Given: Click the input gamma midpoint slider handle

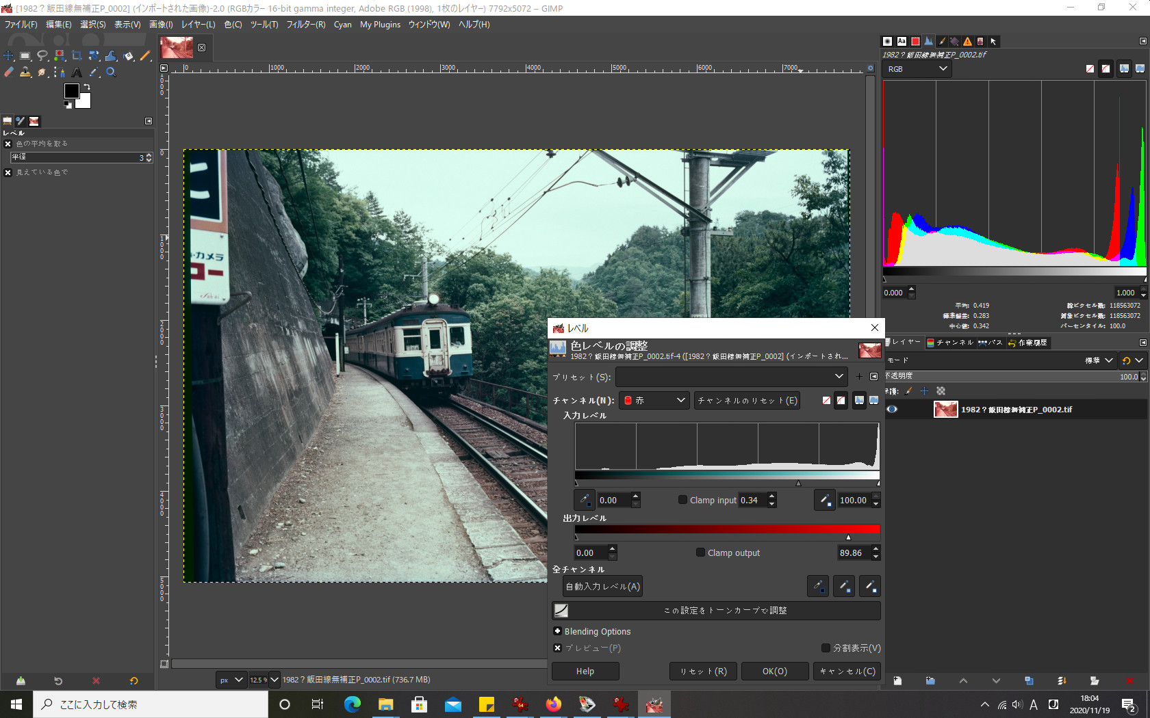Looking at the screenshot, I should click(798, 483).
